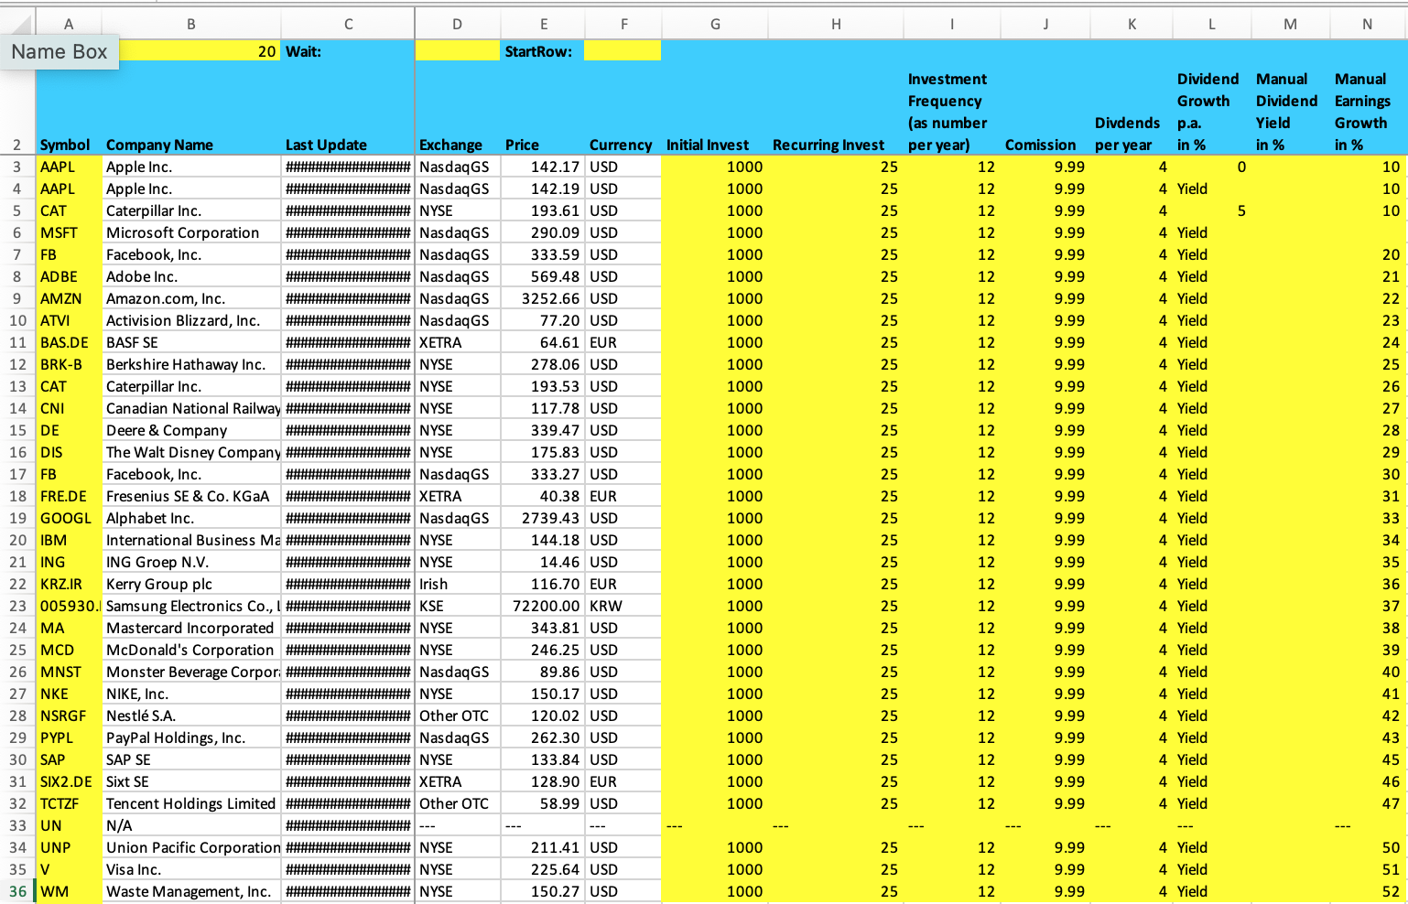
Task: Click the 'NIKE, Inc.' company cell
Action: [191, 694]
